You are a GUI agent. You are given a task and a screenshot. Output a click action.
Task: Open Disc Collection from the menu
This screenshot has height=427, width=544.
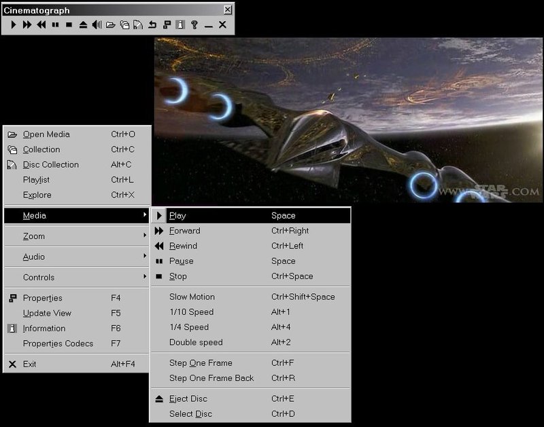(x=77, y=165)
